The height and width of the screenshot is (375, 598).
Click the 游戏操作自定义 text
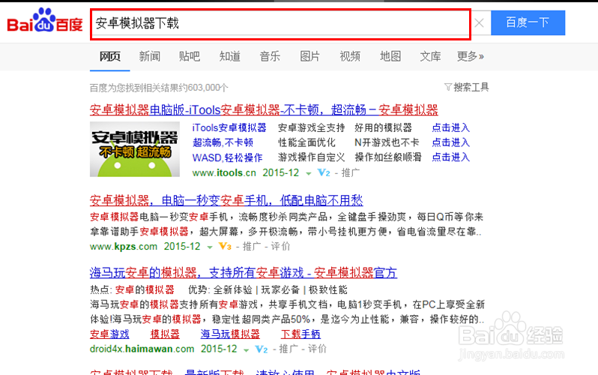[x=311, y=157]
